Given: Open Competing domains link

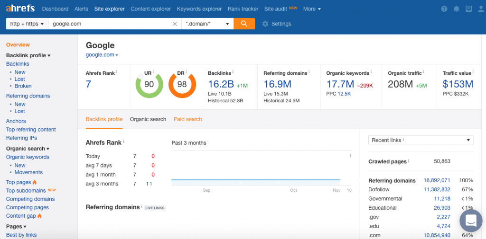Looking at the screenshot, I should pos(30,199).
